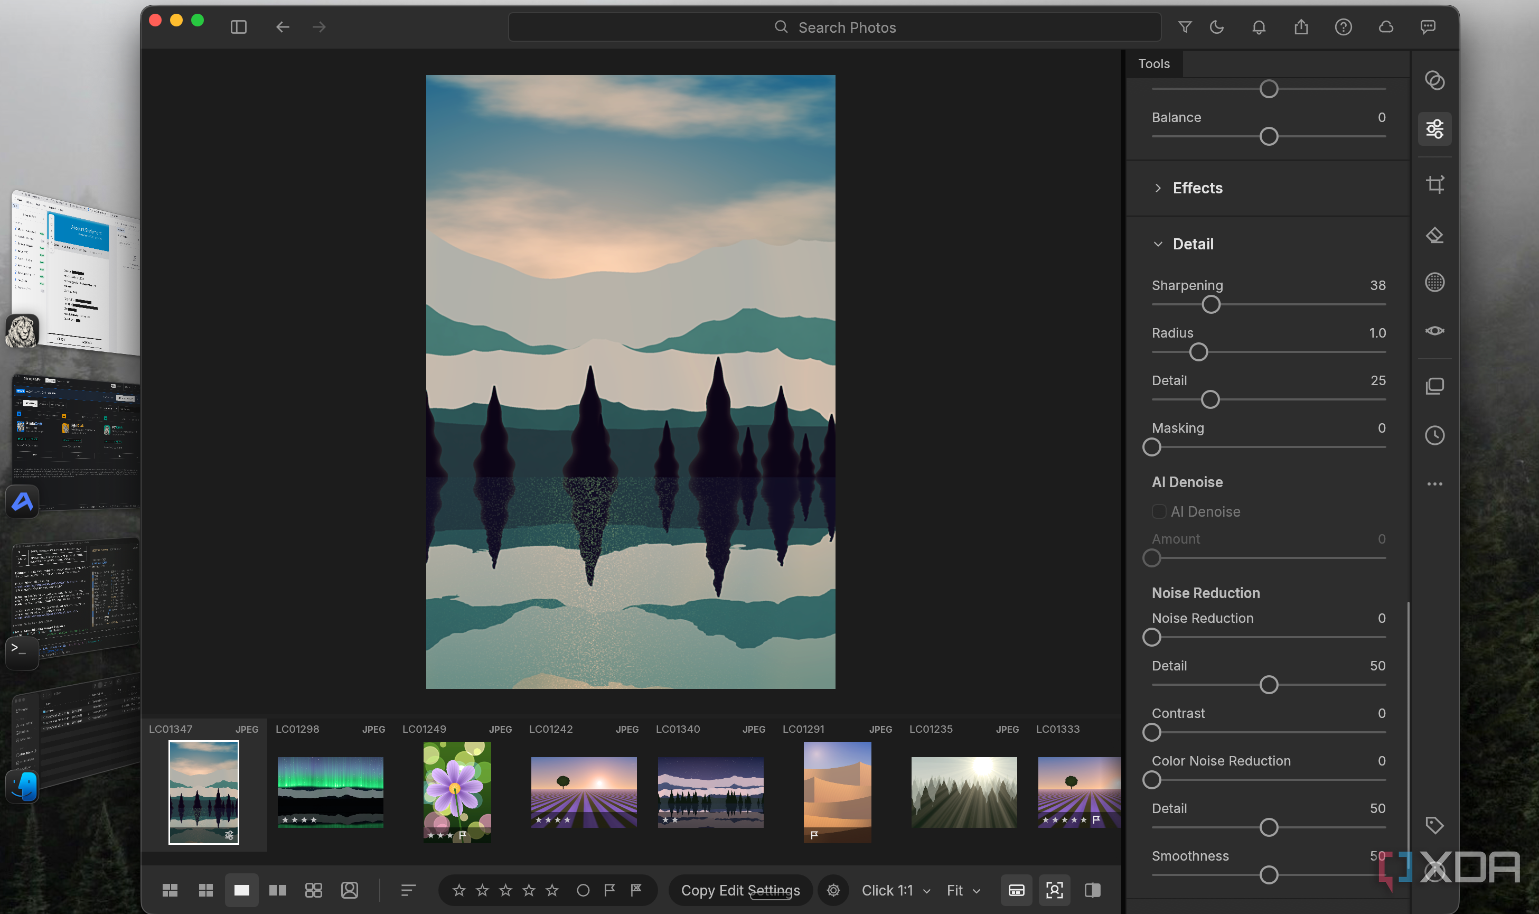Click the Balance slider handle
This screenshot has height=914, width=1539.
point(1269,136)
